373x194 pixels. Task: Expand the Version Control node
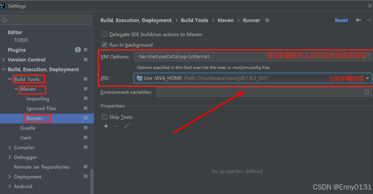tap(4, 60)
